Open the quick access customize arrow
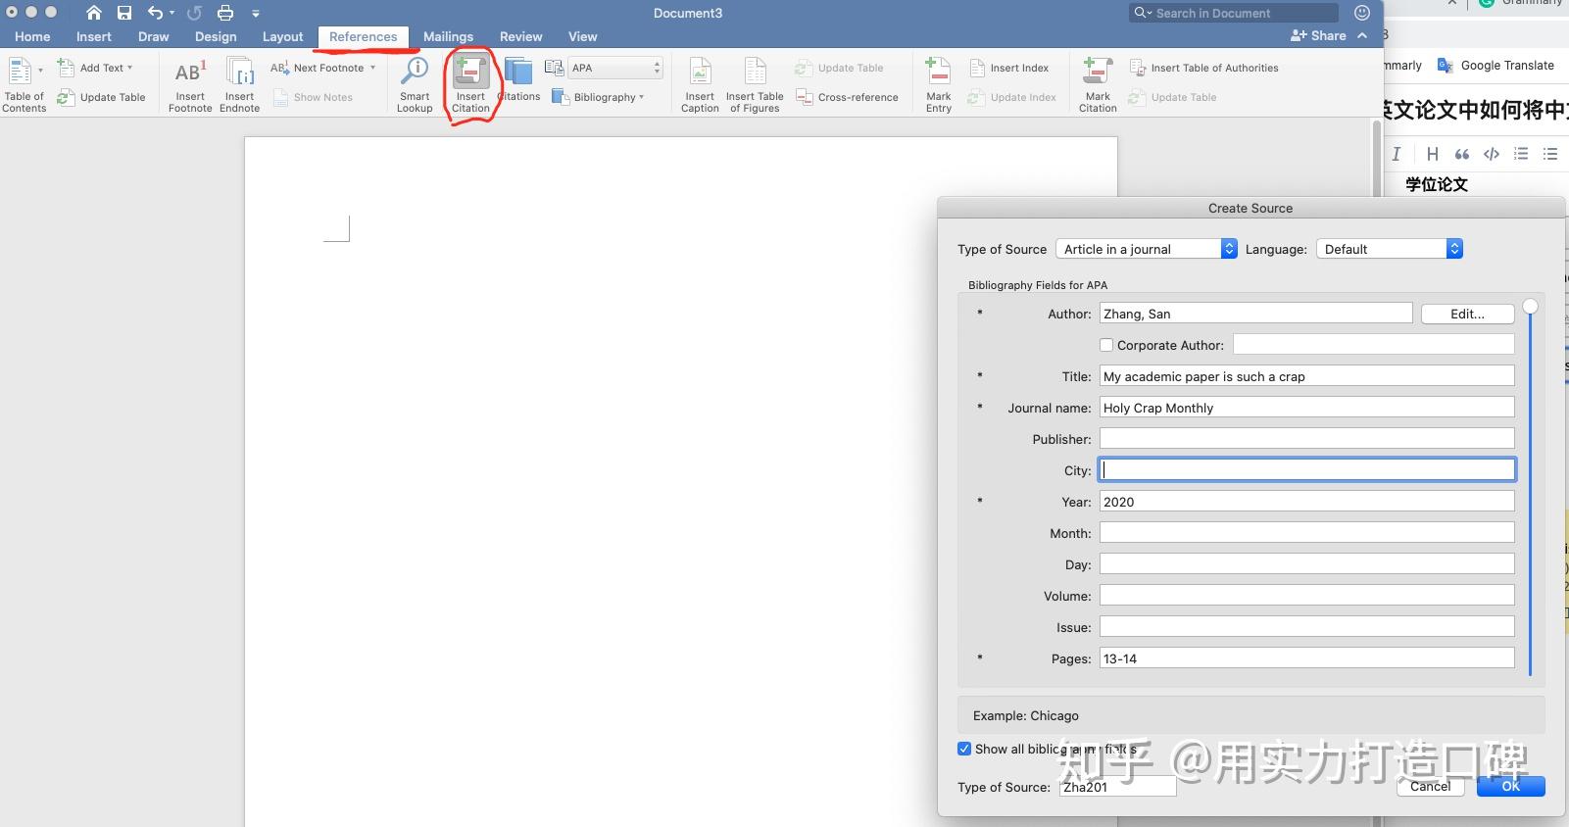1569x827 pixels. (255, 14)
